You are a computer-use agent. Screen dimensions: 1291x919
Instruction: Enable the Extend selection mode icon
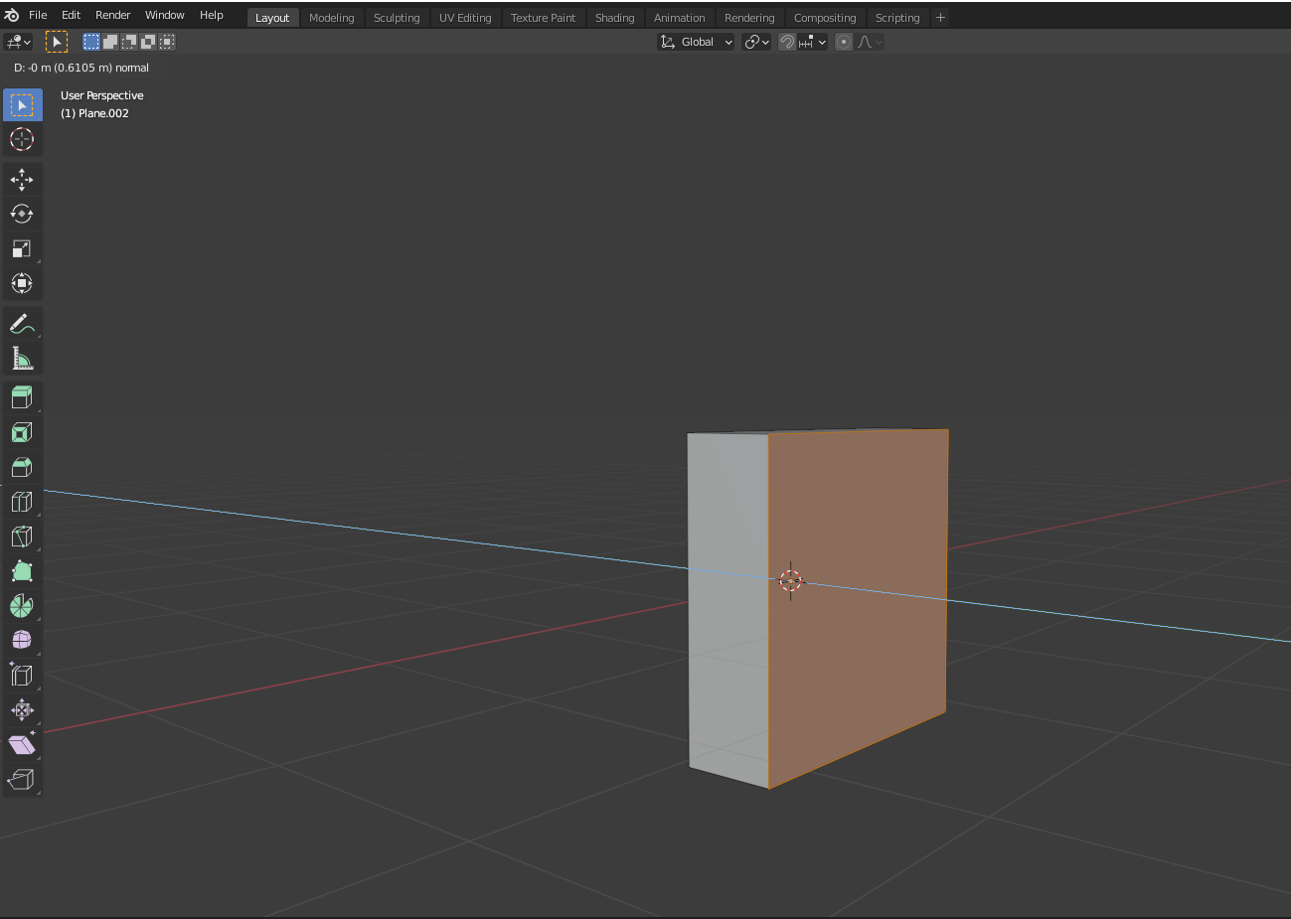pos(110,42)
